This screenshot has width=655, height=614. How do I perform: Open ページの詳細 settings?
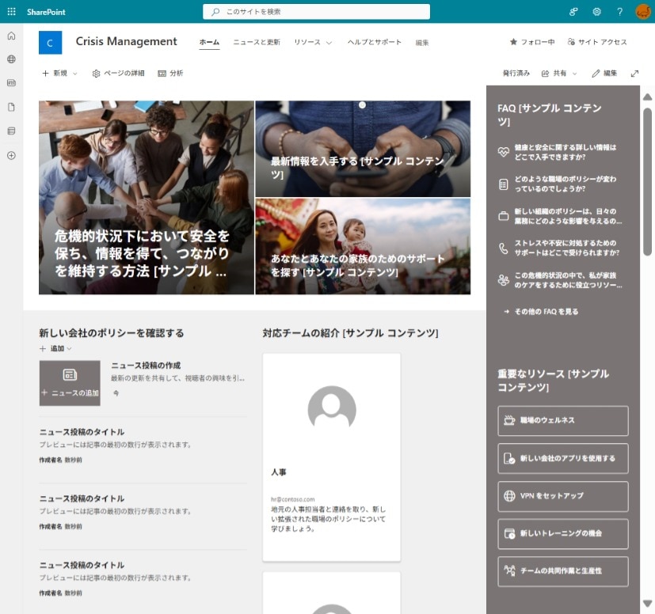pos(118,74)
